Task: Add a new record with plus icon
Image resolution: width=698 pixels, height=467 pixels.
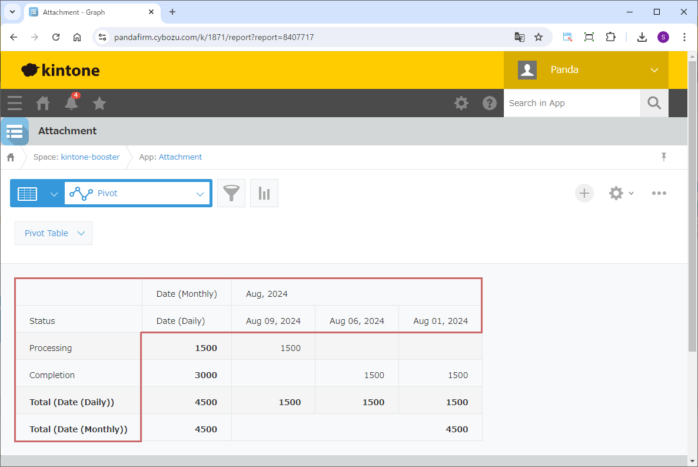Action: coord(584,193)
